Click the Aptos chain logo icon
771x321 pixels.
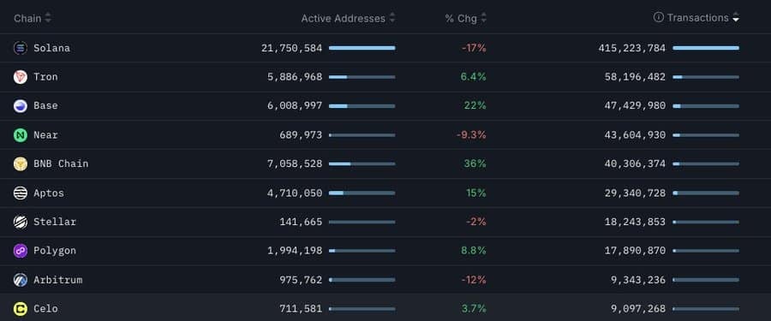[x=21, y=193]
